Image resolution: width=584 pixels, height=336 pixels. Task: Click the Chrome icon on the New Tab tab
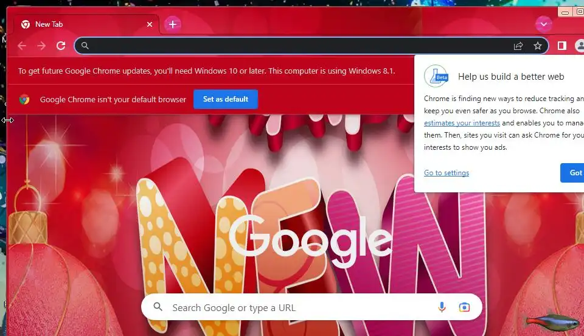tap(26, 24)
